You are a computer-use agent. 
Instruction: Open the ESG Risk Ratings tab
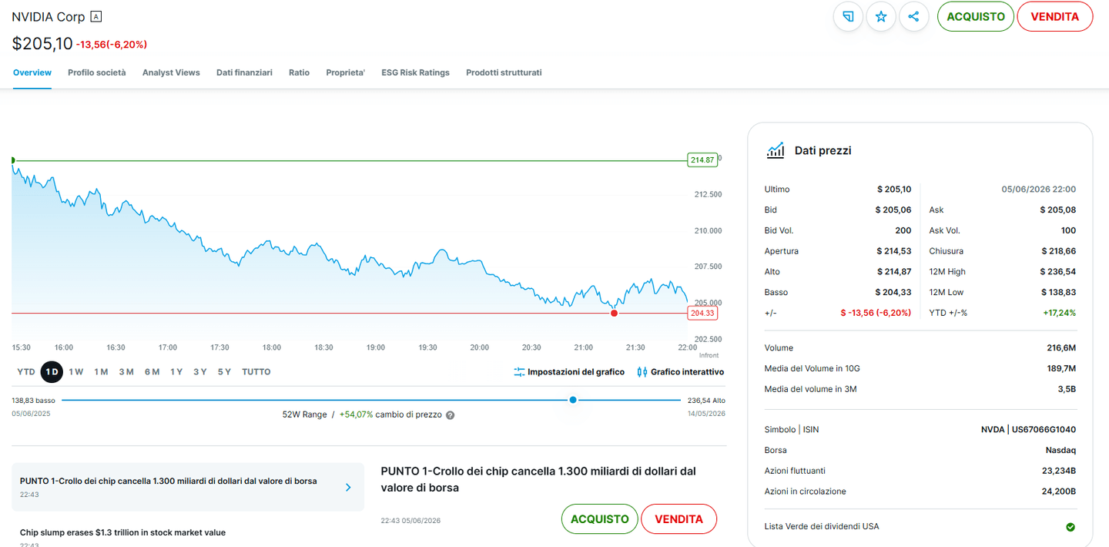point(415,72)
